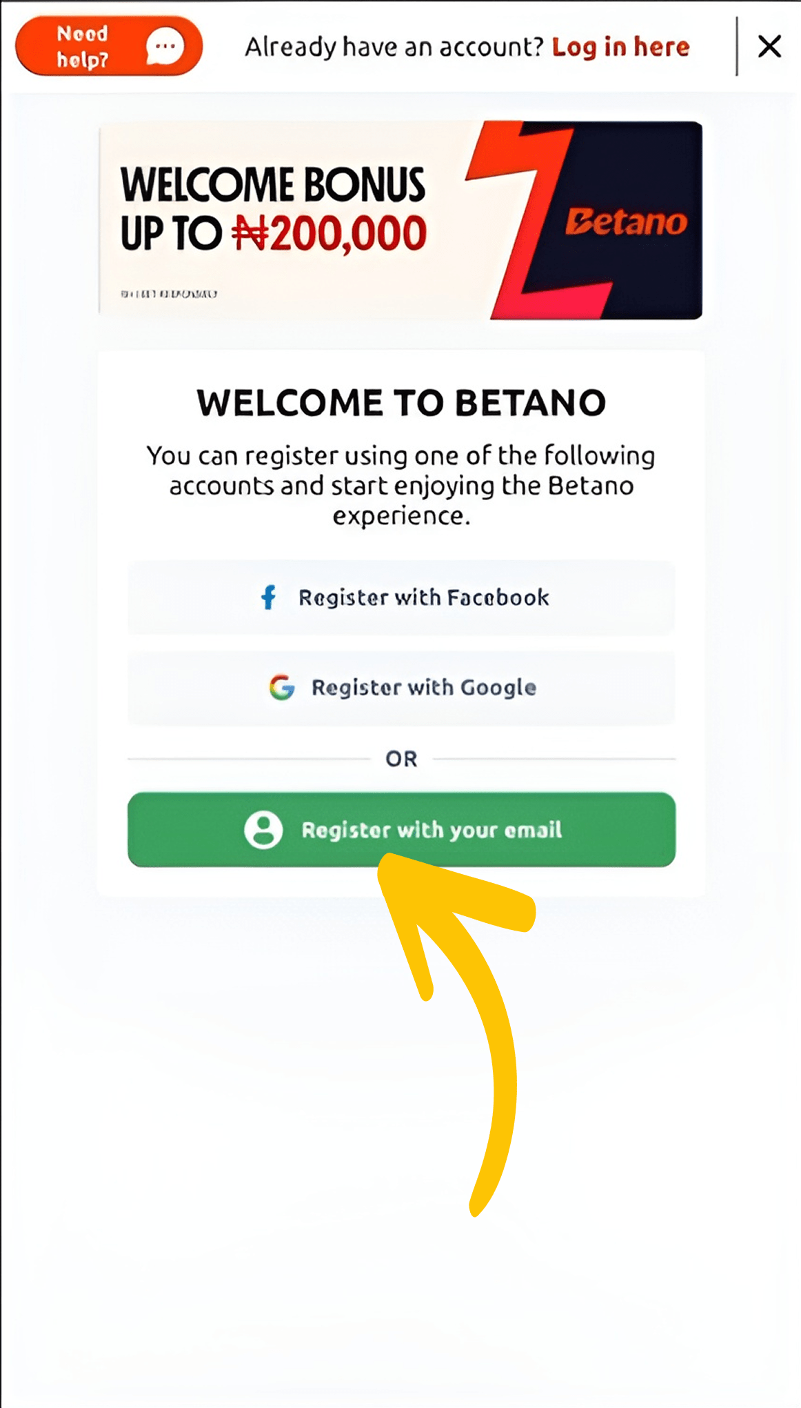Click the WELCOME BONUS headline
The height and width of the screenshot is (1408, 801).
point(272,184)
